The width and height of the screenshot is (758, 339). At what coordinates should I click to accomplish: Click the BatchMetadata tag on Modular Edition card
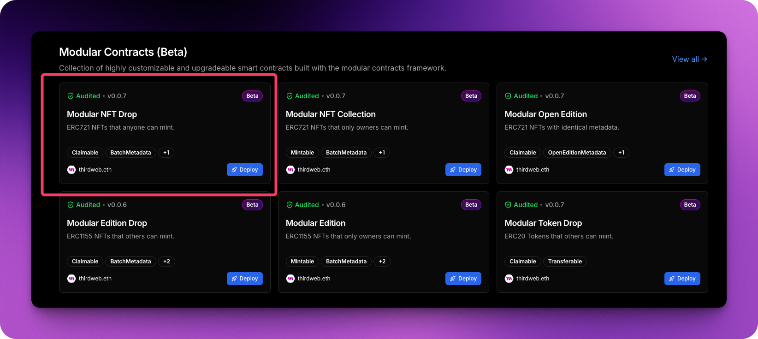point(346,262)
